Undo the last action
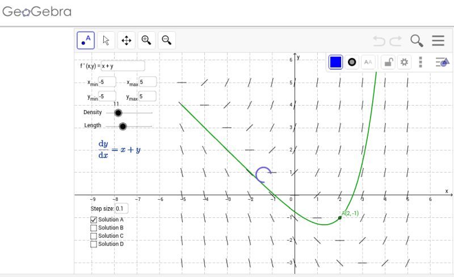This screenshot has width=454, height=277. pyautogui.click(x=379, y=41)
